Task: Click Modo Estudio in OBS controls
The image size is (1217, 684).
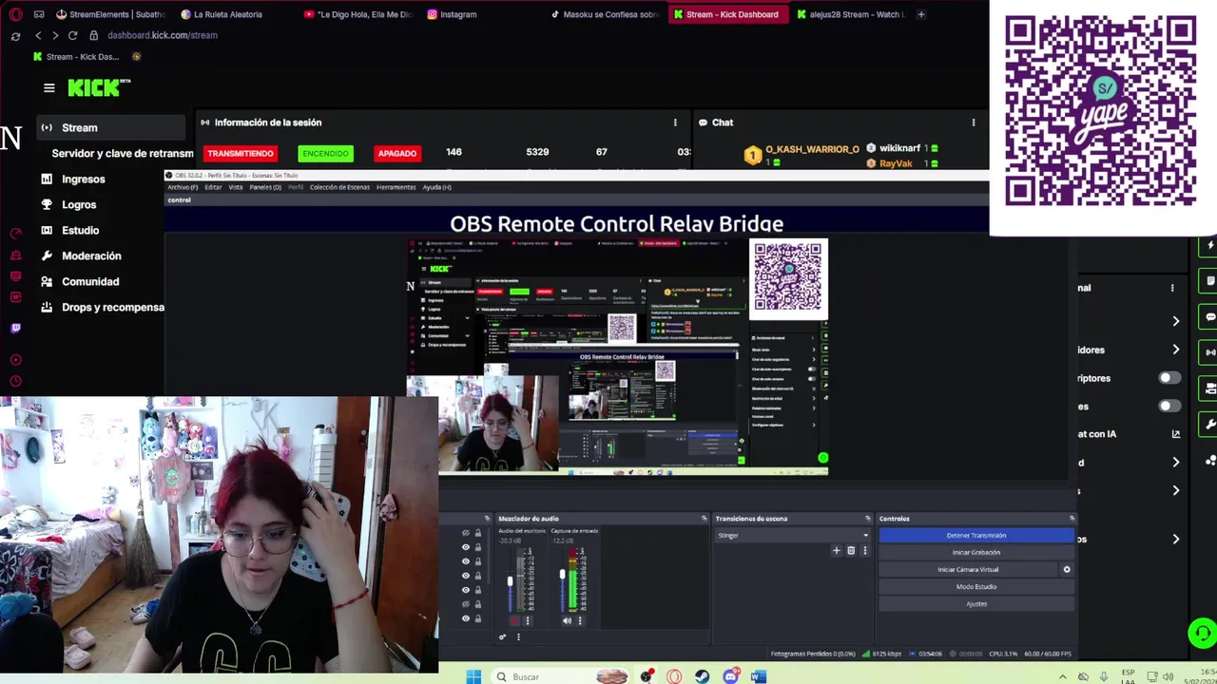Action: [x=976, y=586]
